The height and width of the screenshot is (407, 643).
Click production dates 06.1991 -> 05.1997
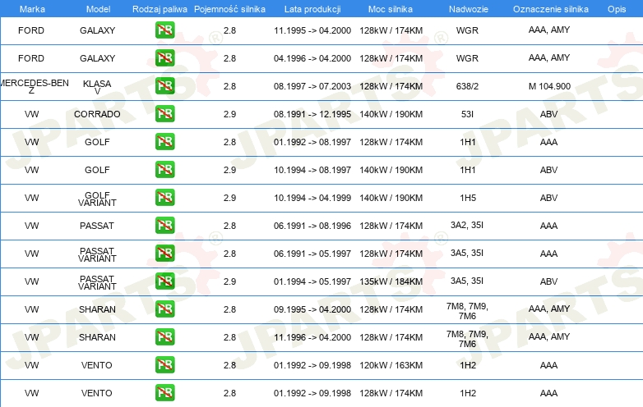point(312,254)
